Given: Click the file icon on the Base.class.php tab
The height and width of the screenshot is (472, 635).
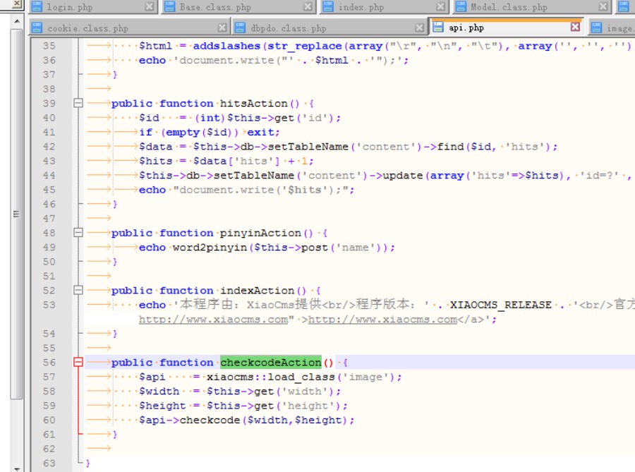Looking at the screenshot, I should click(169, 6).
